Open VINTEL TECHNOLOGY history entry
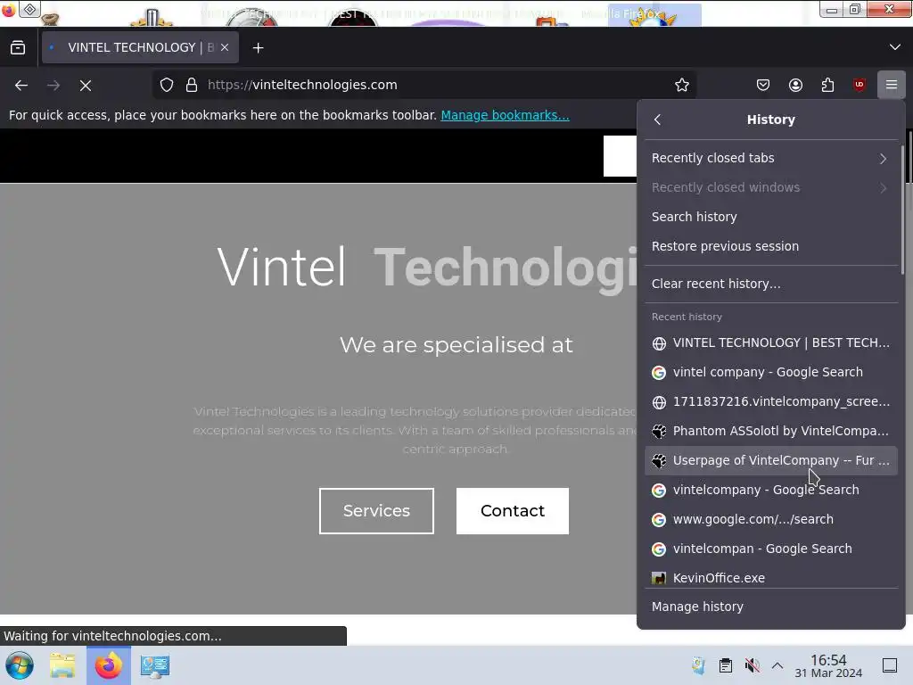Viewport: 913px width, 685px height. pos(771,343)
